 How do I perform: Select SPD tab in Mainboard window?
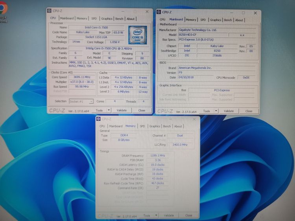[203, 20]
